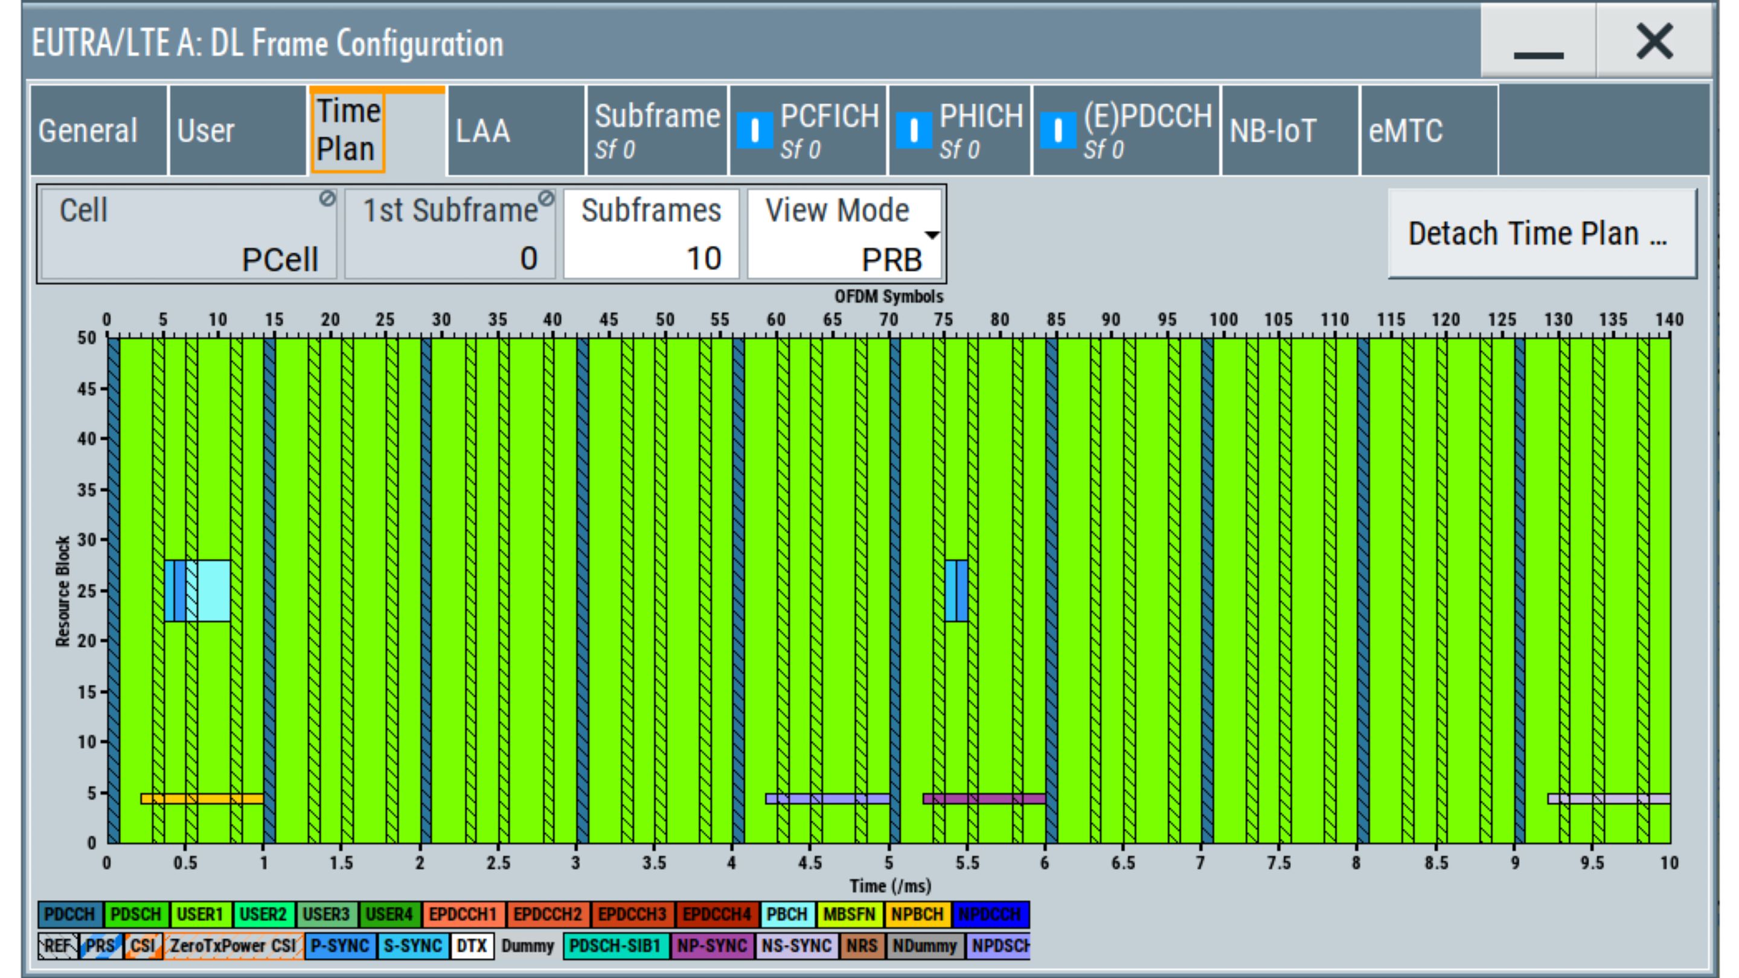
Task: Click the Cell PCell selector field
Action: tap(188, 234)
